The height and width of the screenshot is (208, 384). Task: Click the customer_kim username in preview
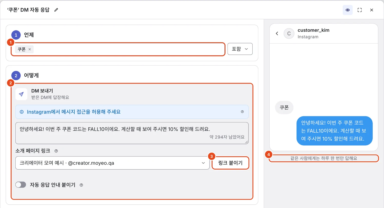click(313, 30)
